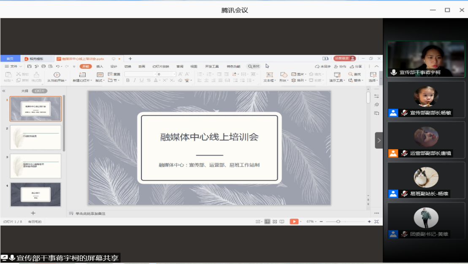The width and height of the screenshot is (468, 264).
Task: Undo the last action in WPS
Action: (x=58, y=66)
